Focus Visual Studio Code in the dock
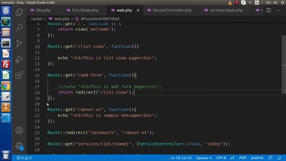Screen dimensions: 286x161 6,118
